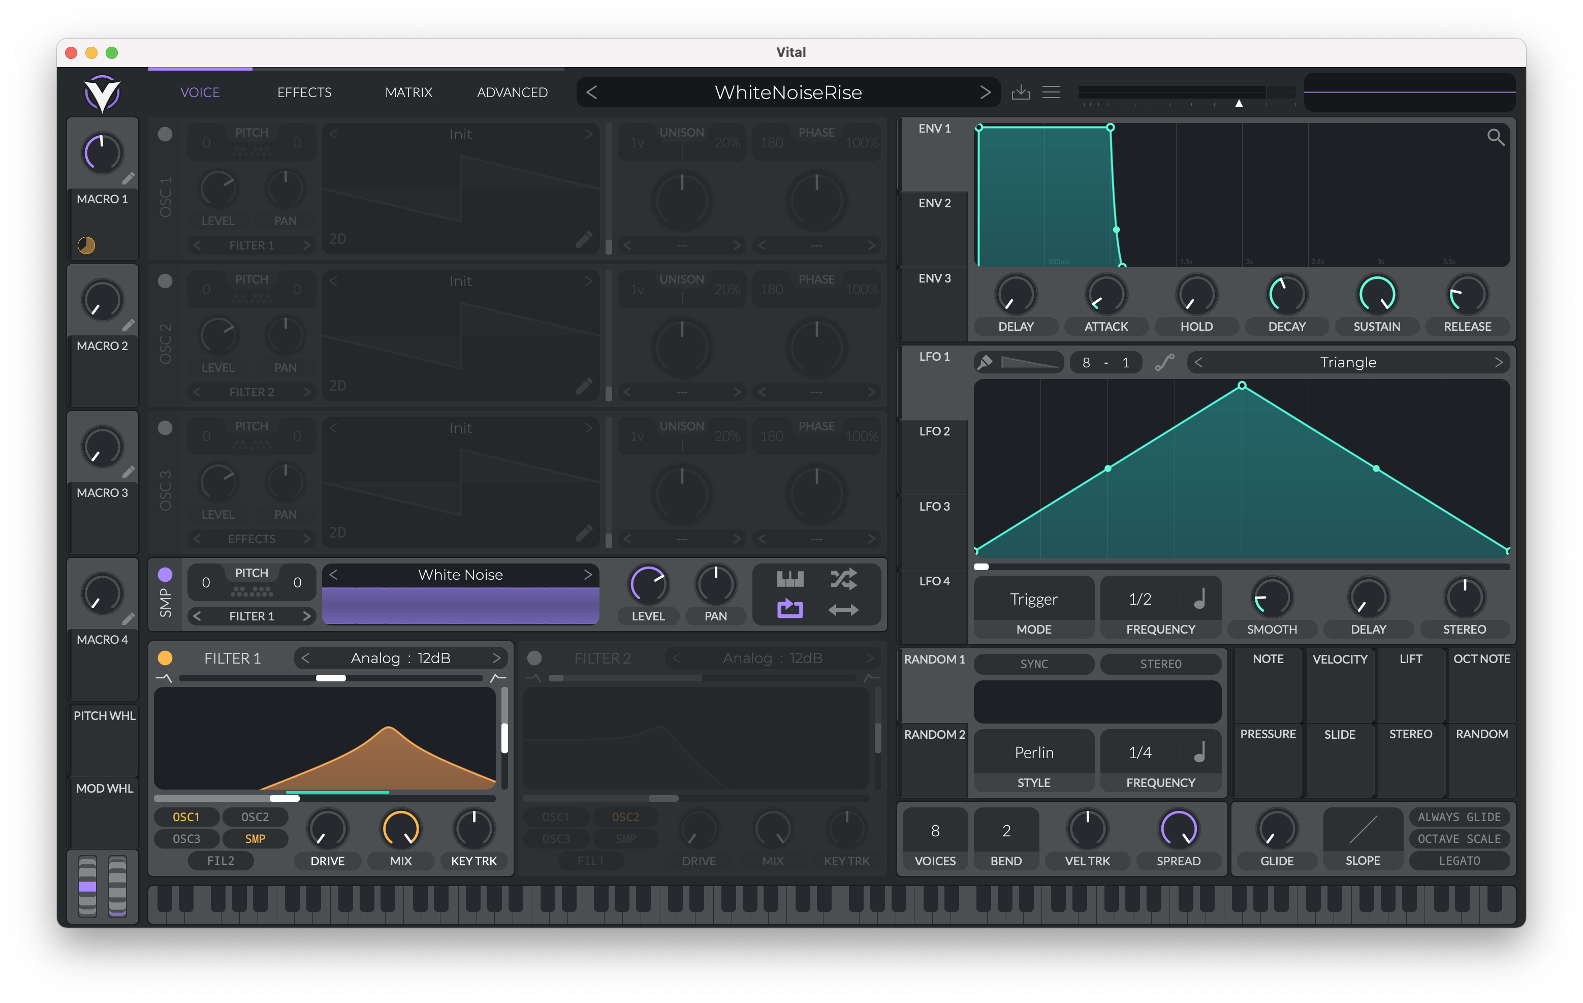The image size is (1583, 1003).
Task: Enable oscillator 2 power button
Action: (165, 281)
